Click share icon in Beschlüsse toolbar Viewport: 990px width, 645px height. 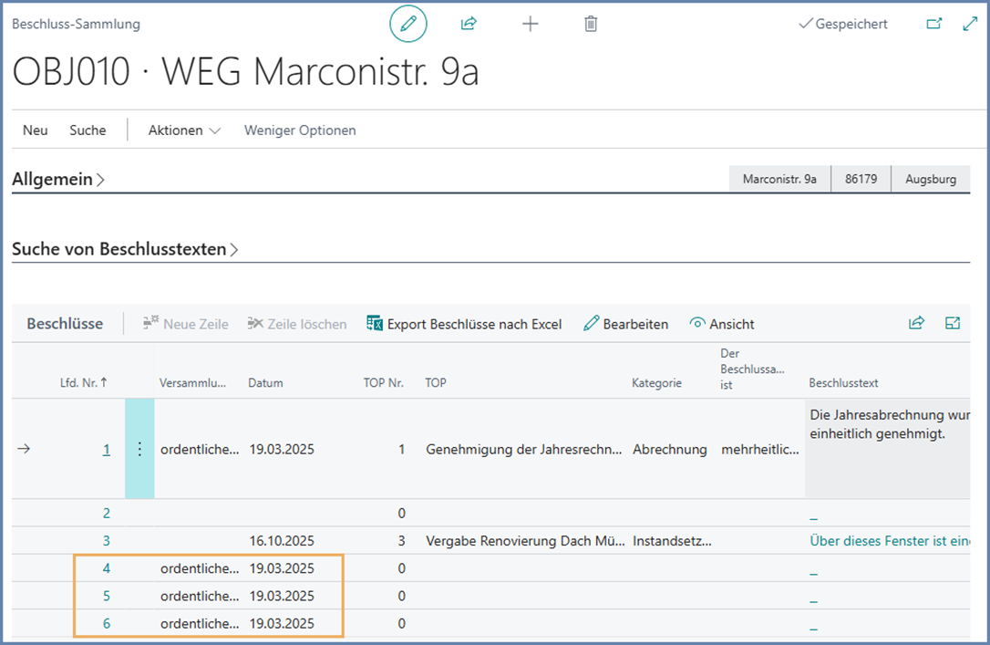point(916,323)
